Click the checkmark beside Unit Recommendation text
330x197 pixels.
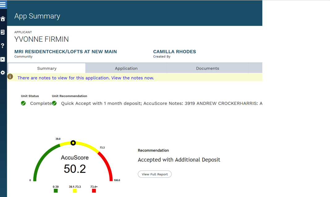54,103
